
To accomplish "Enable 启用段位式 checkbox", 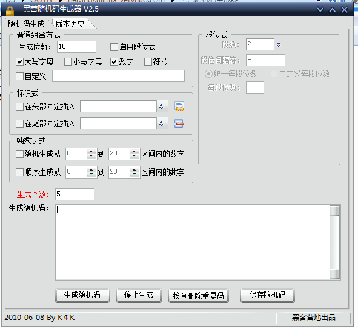I will [x=114, y=47].
